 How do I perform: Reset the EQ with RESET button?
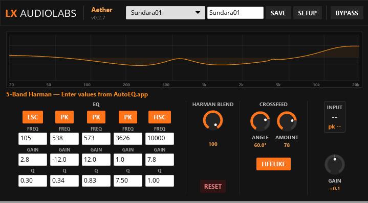tap(213, 186)
